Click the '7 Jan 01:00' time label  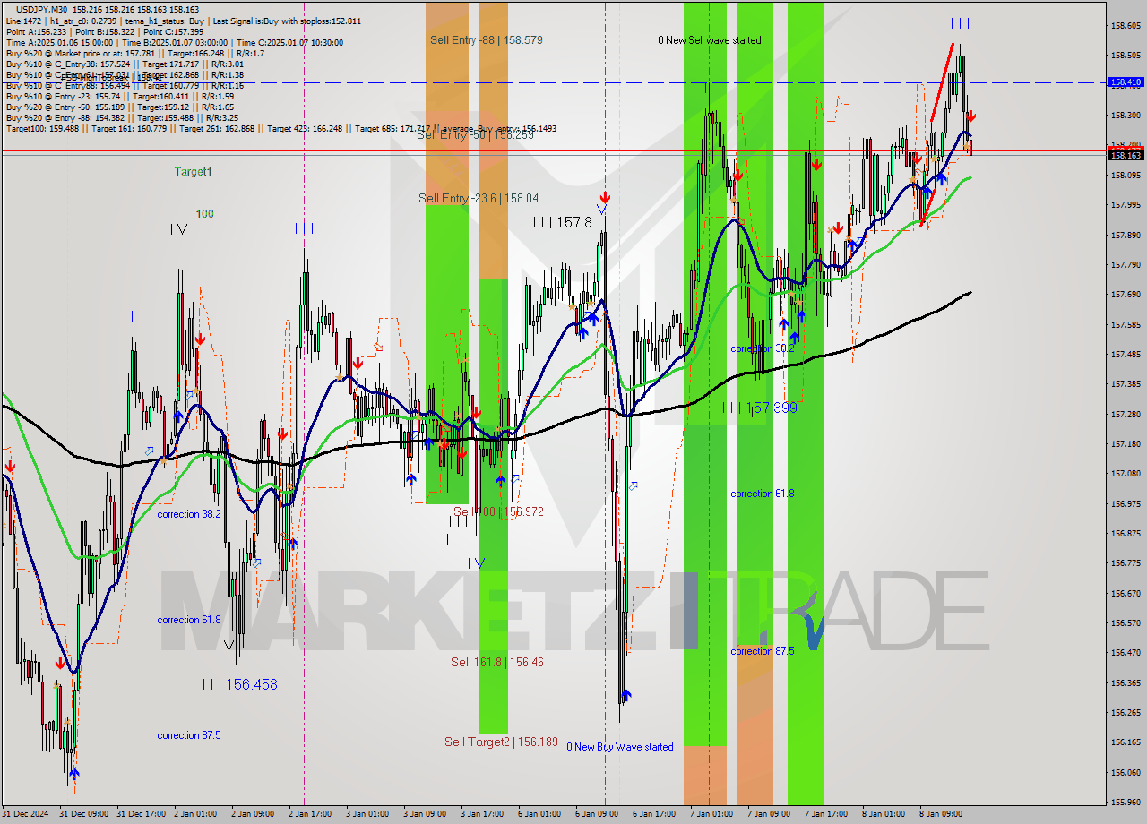pyautogui.click(x=711, y=814)
